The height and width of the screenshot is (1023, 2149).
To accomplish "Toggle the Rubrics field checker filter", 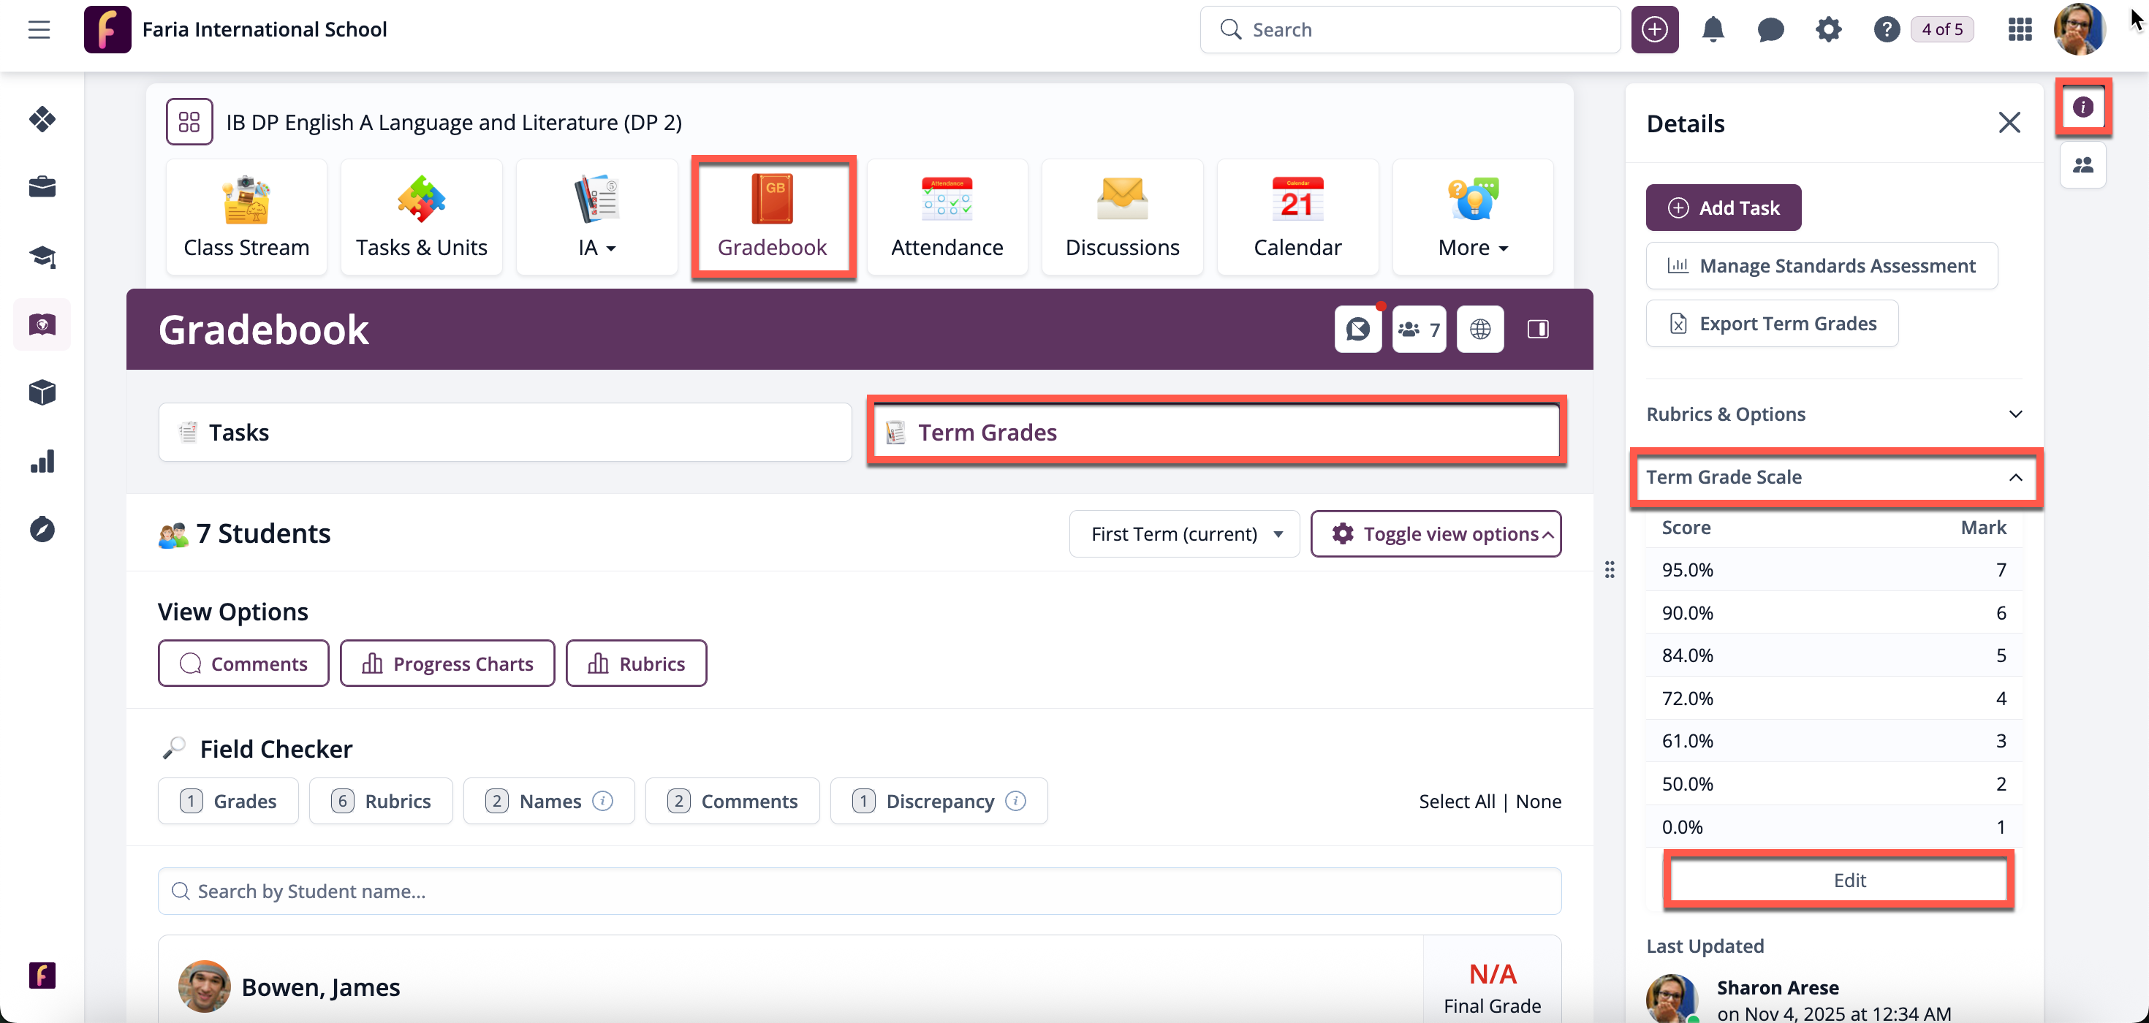I will coord(380,801).
